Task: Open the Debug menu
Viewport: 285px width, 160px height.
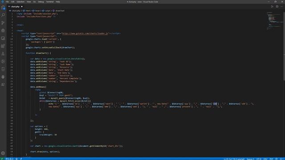Action: [x=41, y=2]
